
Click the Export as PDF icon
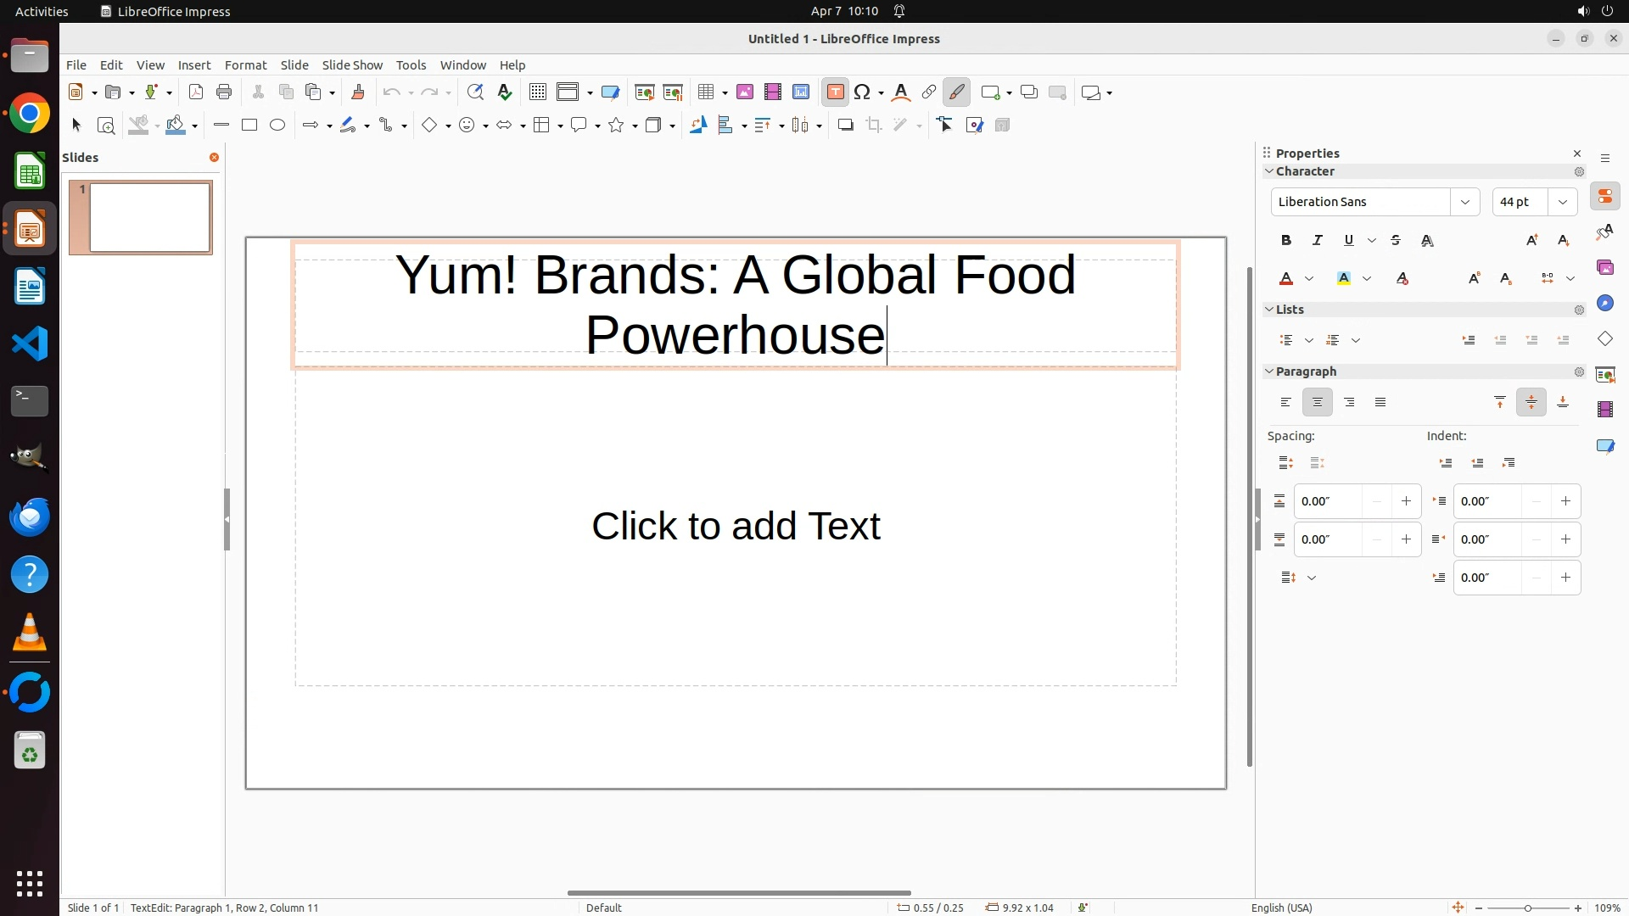196,92
